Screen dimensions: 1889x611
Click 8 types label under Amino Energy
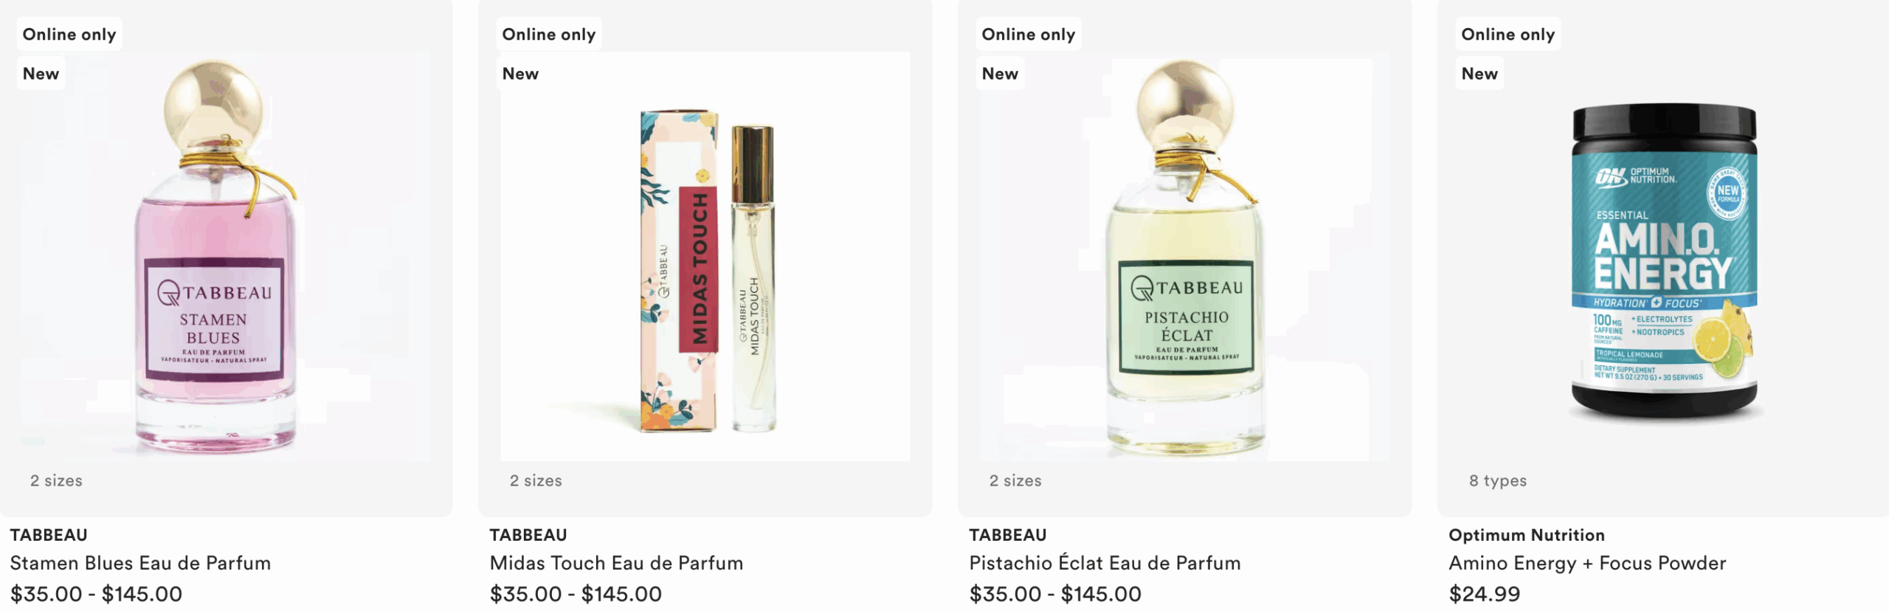tap(1498, 480)
